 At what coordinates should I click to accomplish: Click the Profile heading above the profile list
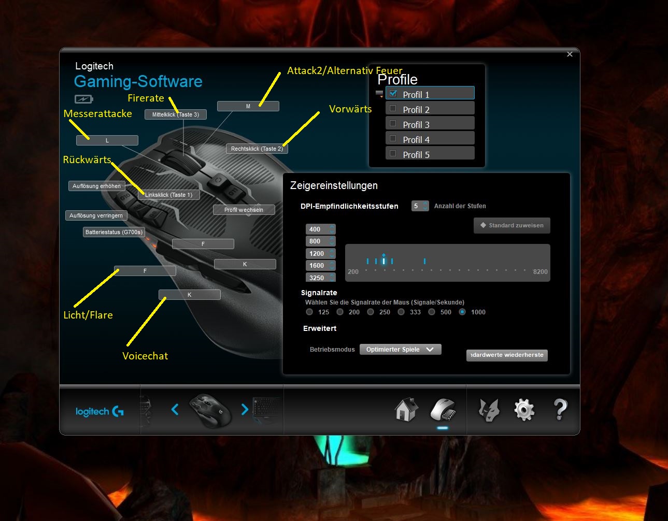397,79
